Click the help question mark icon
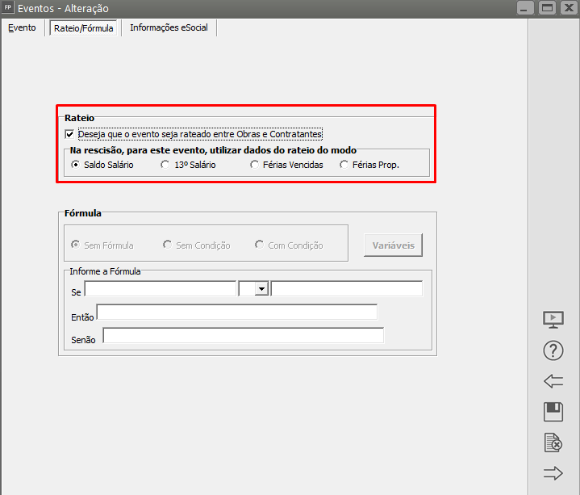 pos(553,350)
